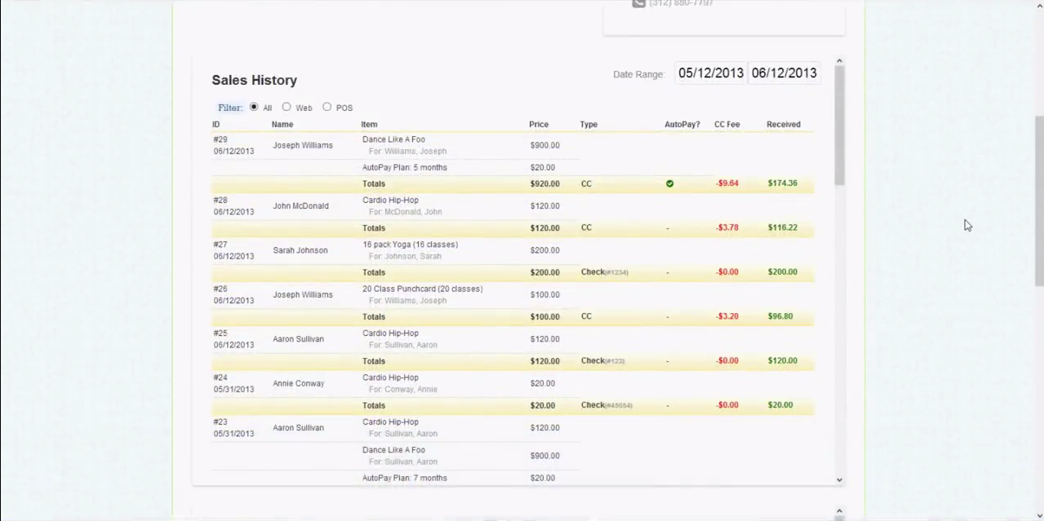Click the Received column header
The image size is (1044, 521).
coord(784,125)
